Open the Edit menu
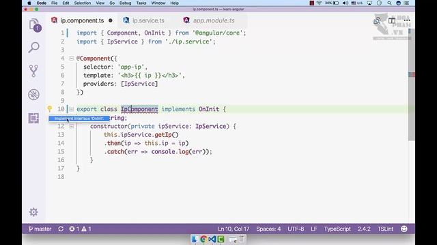The width and height of the screenshot is (437, 245). pyautogui.click(x=66, y=3)
